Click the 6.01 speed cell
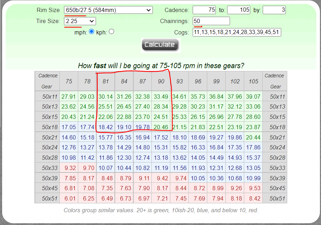The height and width of the screenshot is (225, 321). 69,198
